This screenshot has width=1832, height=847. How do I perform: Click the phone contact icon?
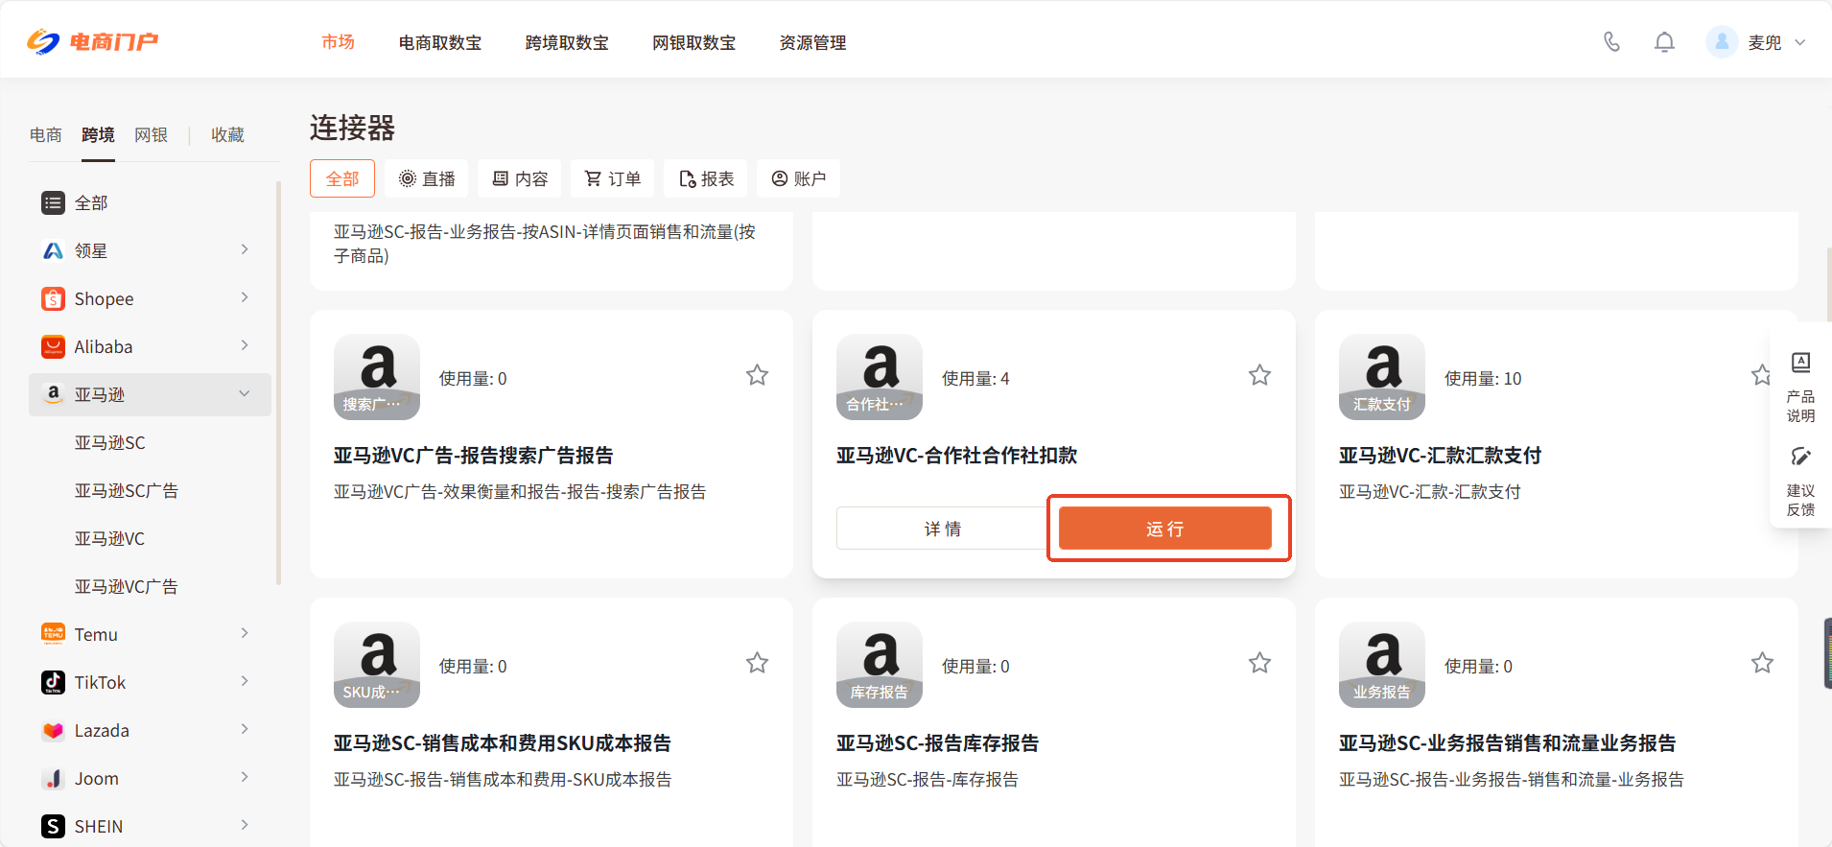tap(1611, 42)
